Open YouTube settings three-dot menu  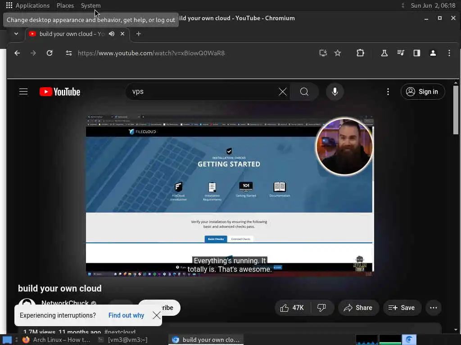388,92
